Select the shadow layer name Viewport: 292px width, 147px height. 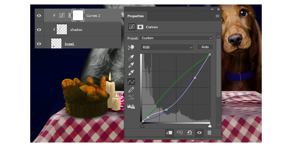(76, 30)
